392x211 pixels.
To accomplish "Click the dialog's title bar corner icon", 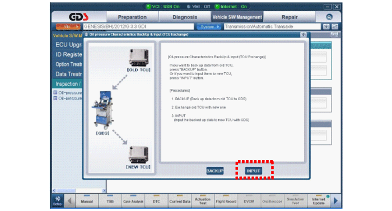I will [x=304, y=35].
